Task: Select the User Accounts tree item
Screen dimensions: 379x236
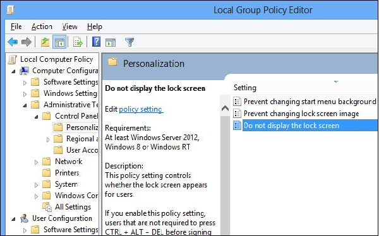Action: [x=82, y=150]
